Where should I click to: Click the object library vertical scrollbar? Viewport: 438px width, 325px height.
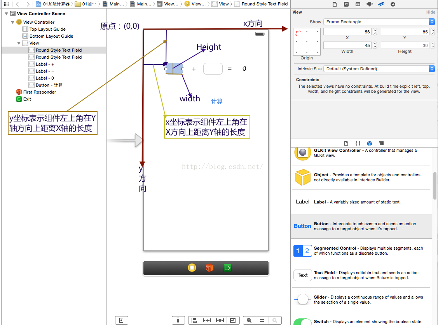435,186
